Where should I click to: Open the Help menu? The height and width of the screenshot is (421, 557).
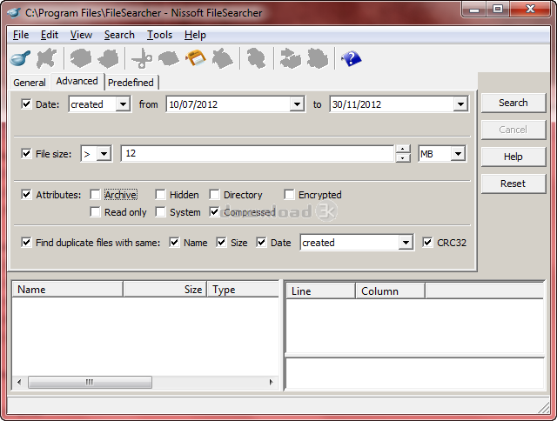195,35
